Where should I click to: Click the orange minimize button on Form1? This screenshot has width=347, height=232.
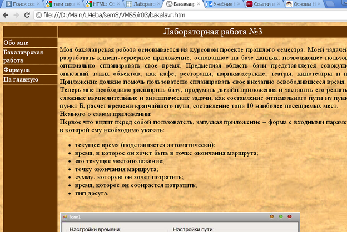click(272, 216)
